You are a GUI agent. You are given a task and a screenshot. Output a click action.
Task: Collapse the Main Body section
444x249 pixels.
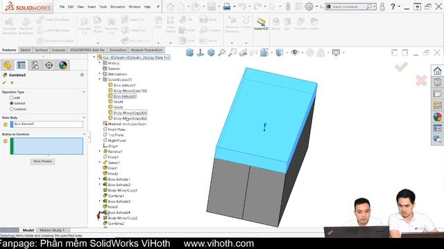84,118
